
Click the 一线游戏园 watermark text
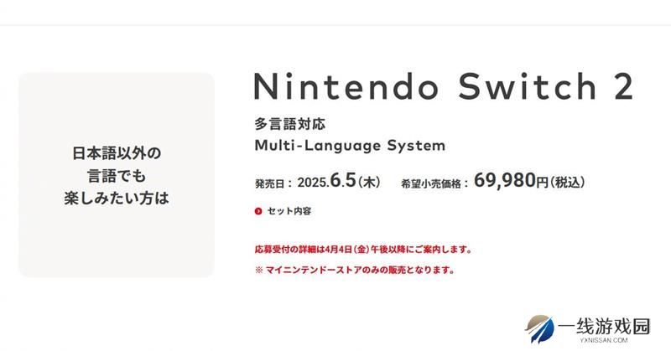(604, 327)
